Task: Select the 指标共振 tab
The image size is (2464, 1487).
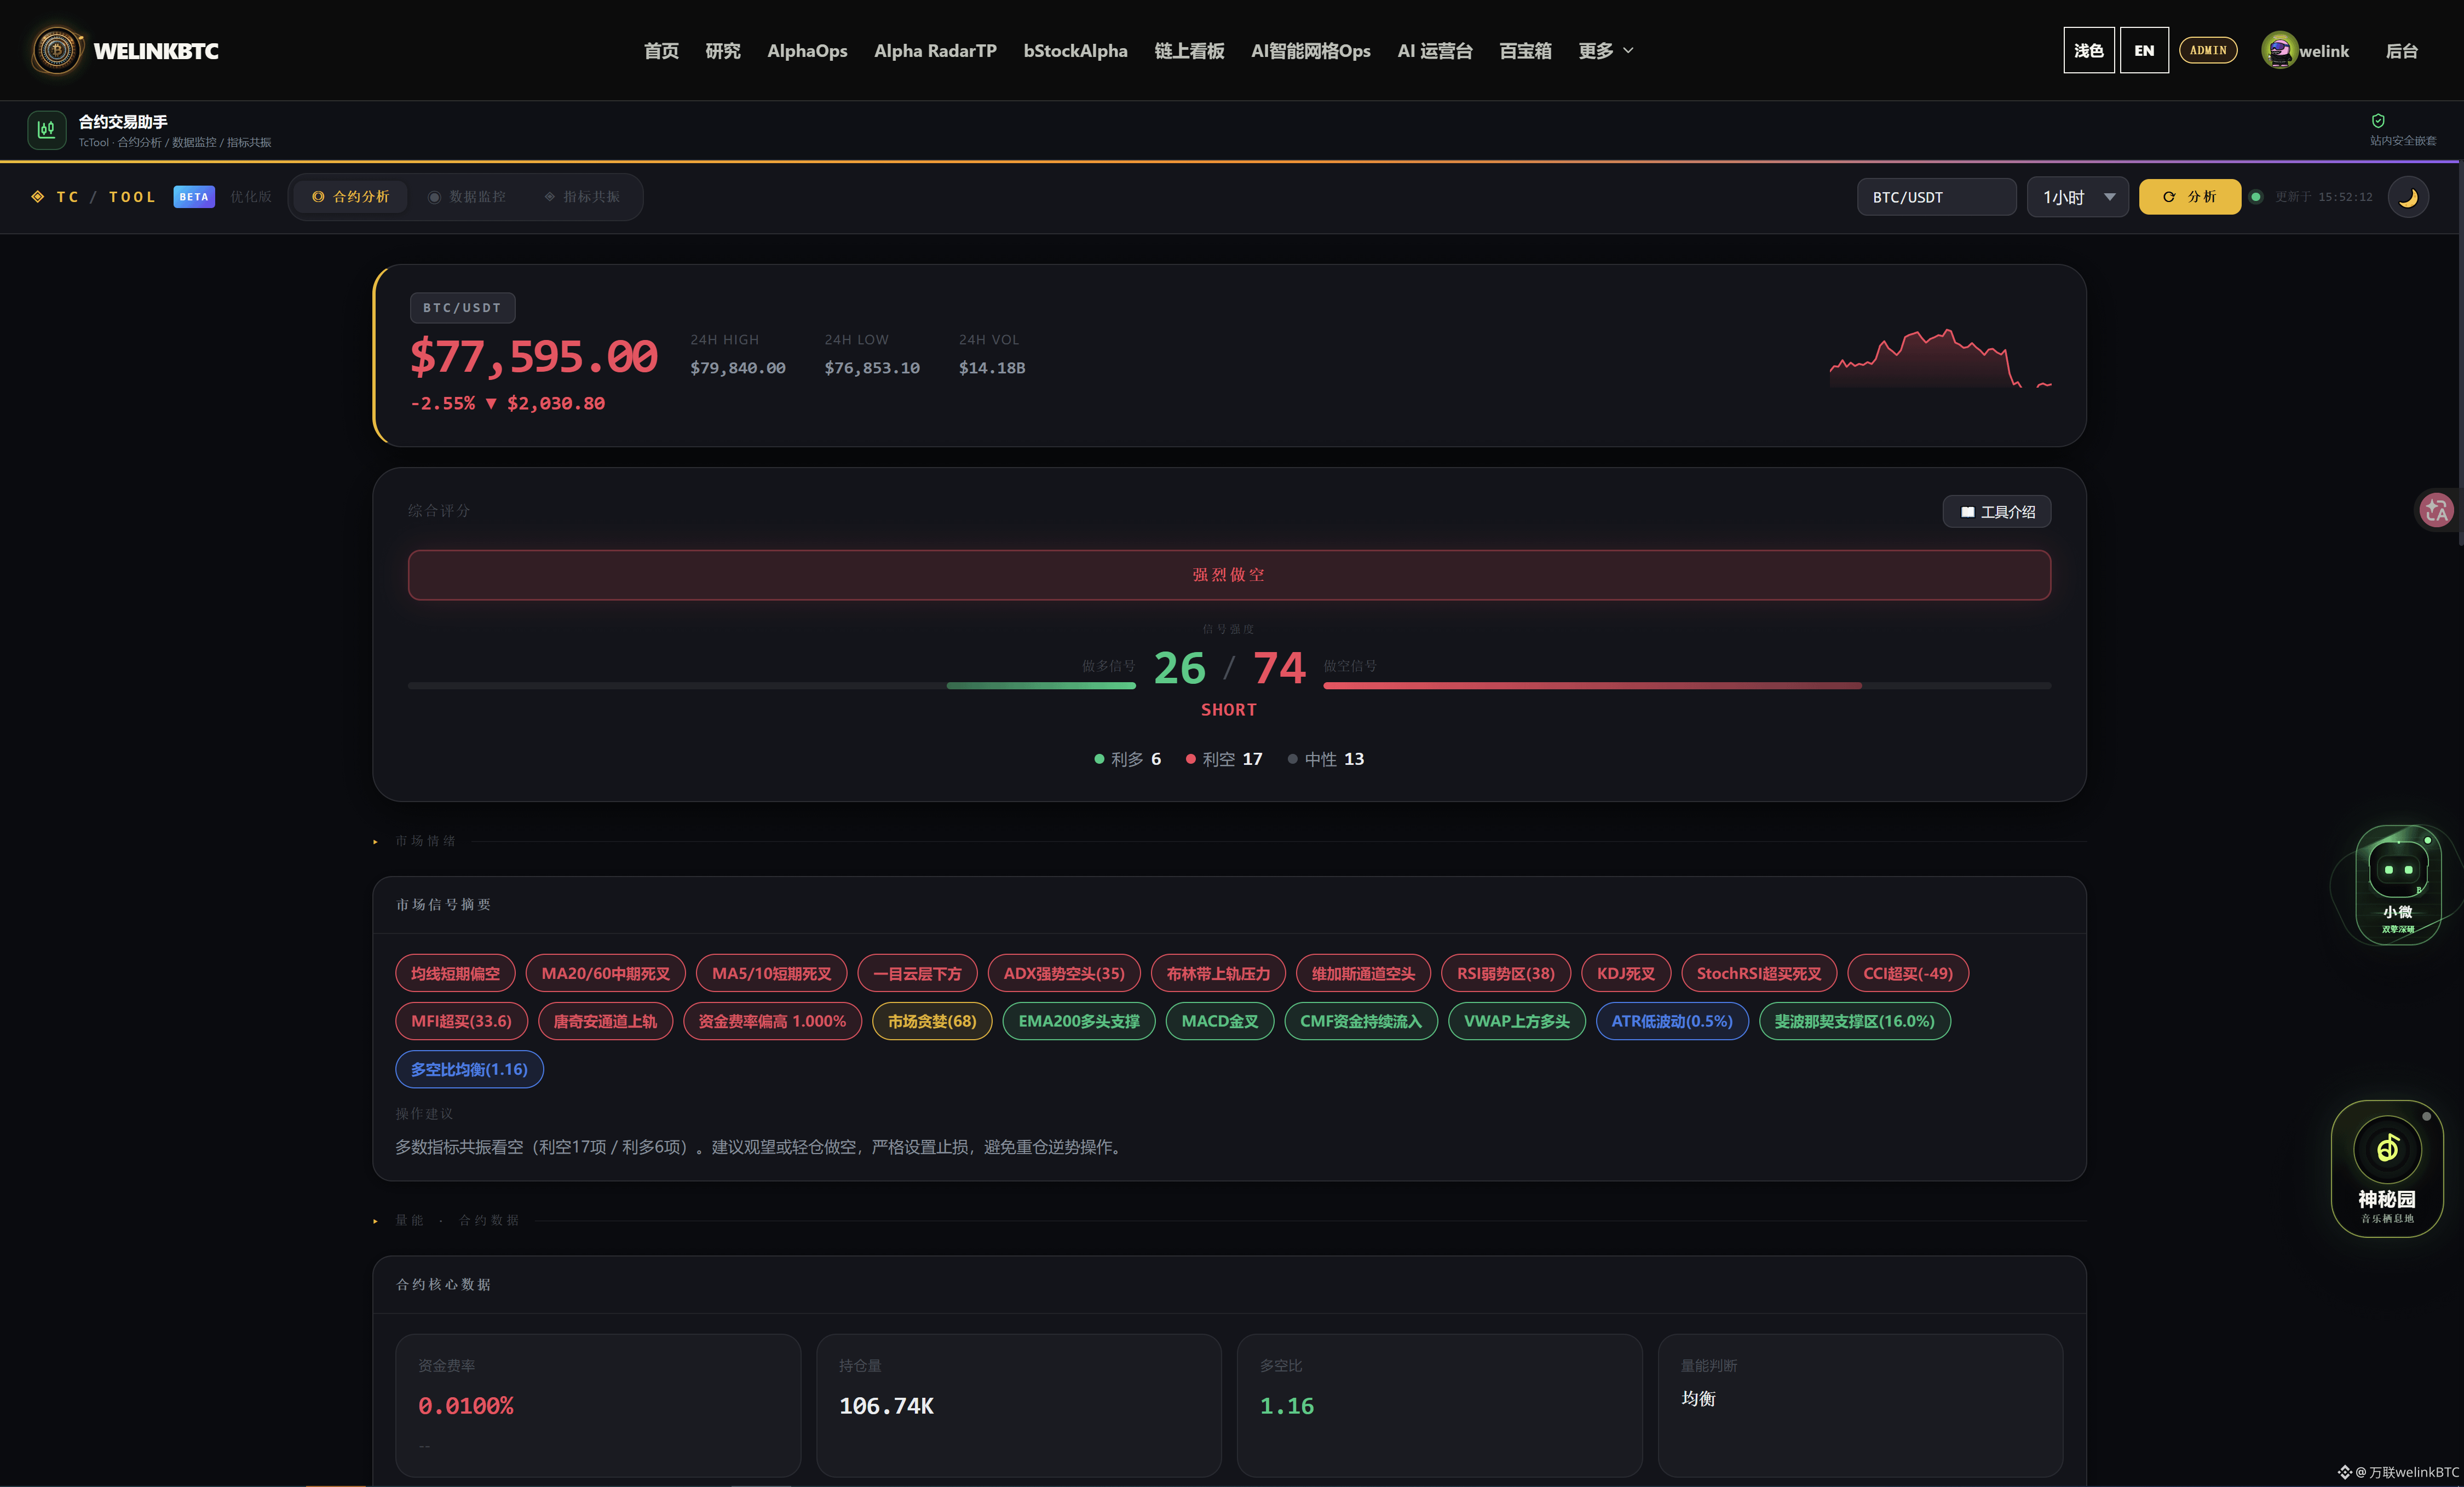Action: pyautogui.click(x=582, y=197)
